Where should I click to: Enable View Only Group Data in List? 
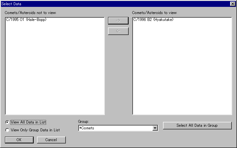click(8, 130)
